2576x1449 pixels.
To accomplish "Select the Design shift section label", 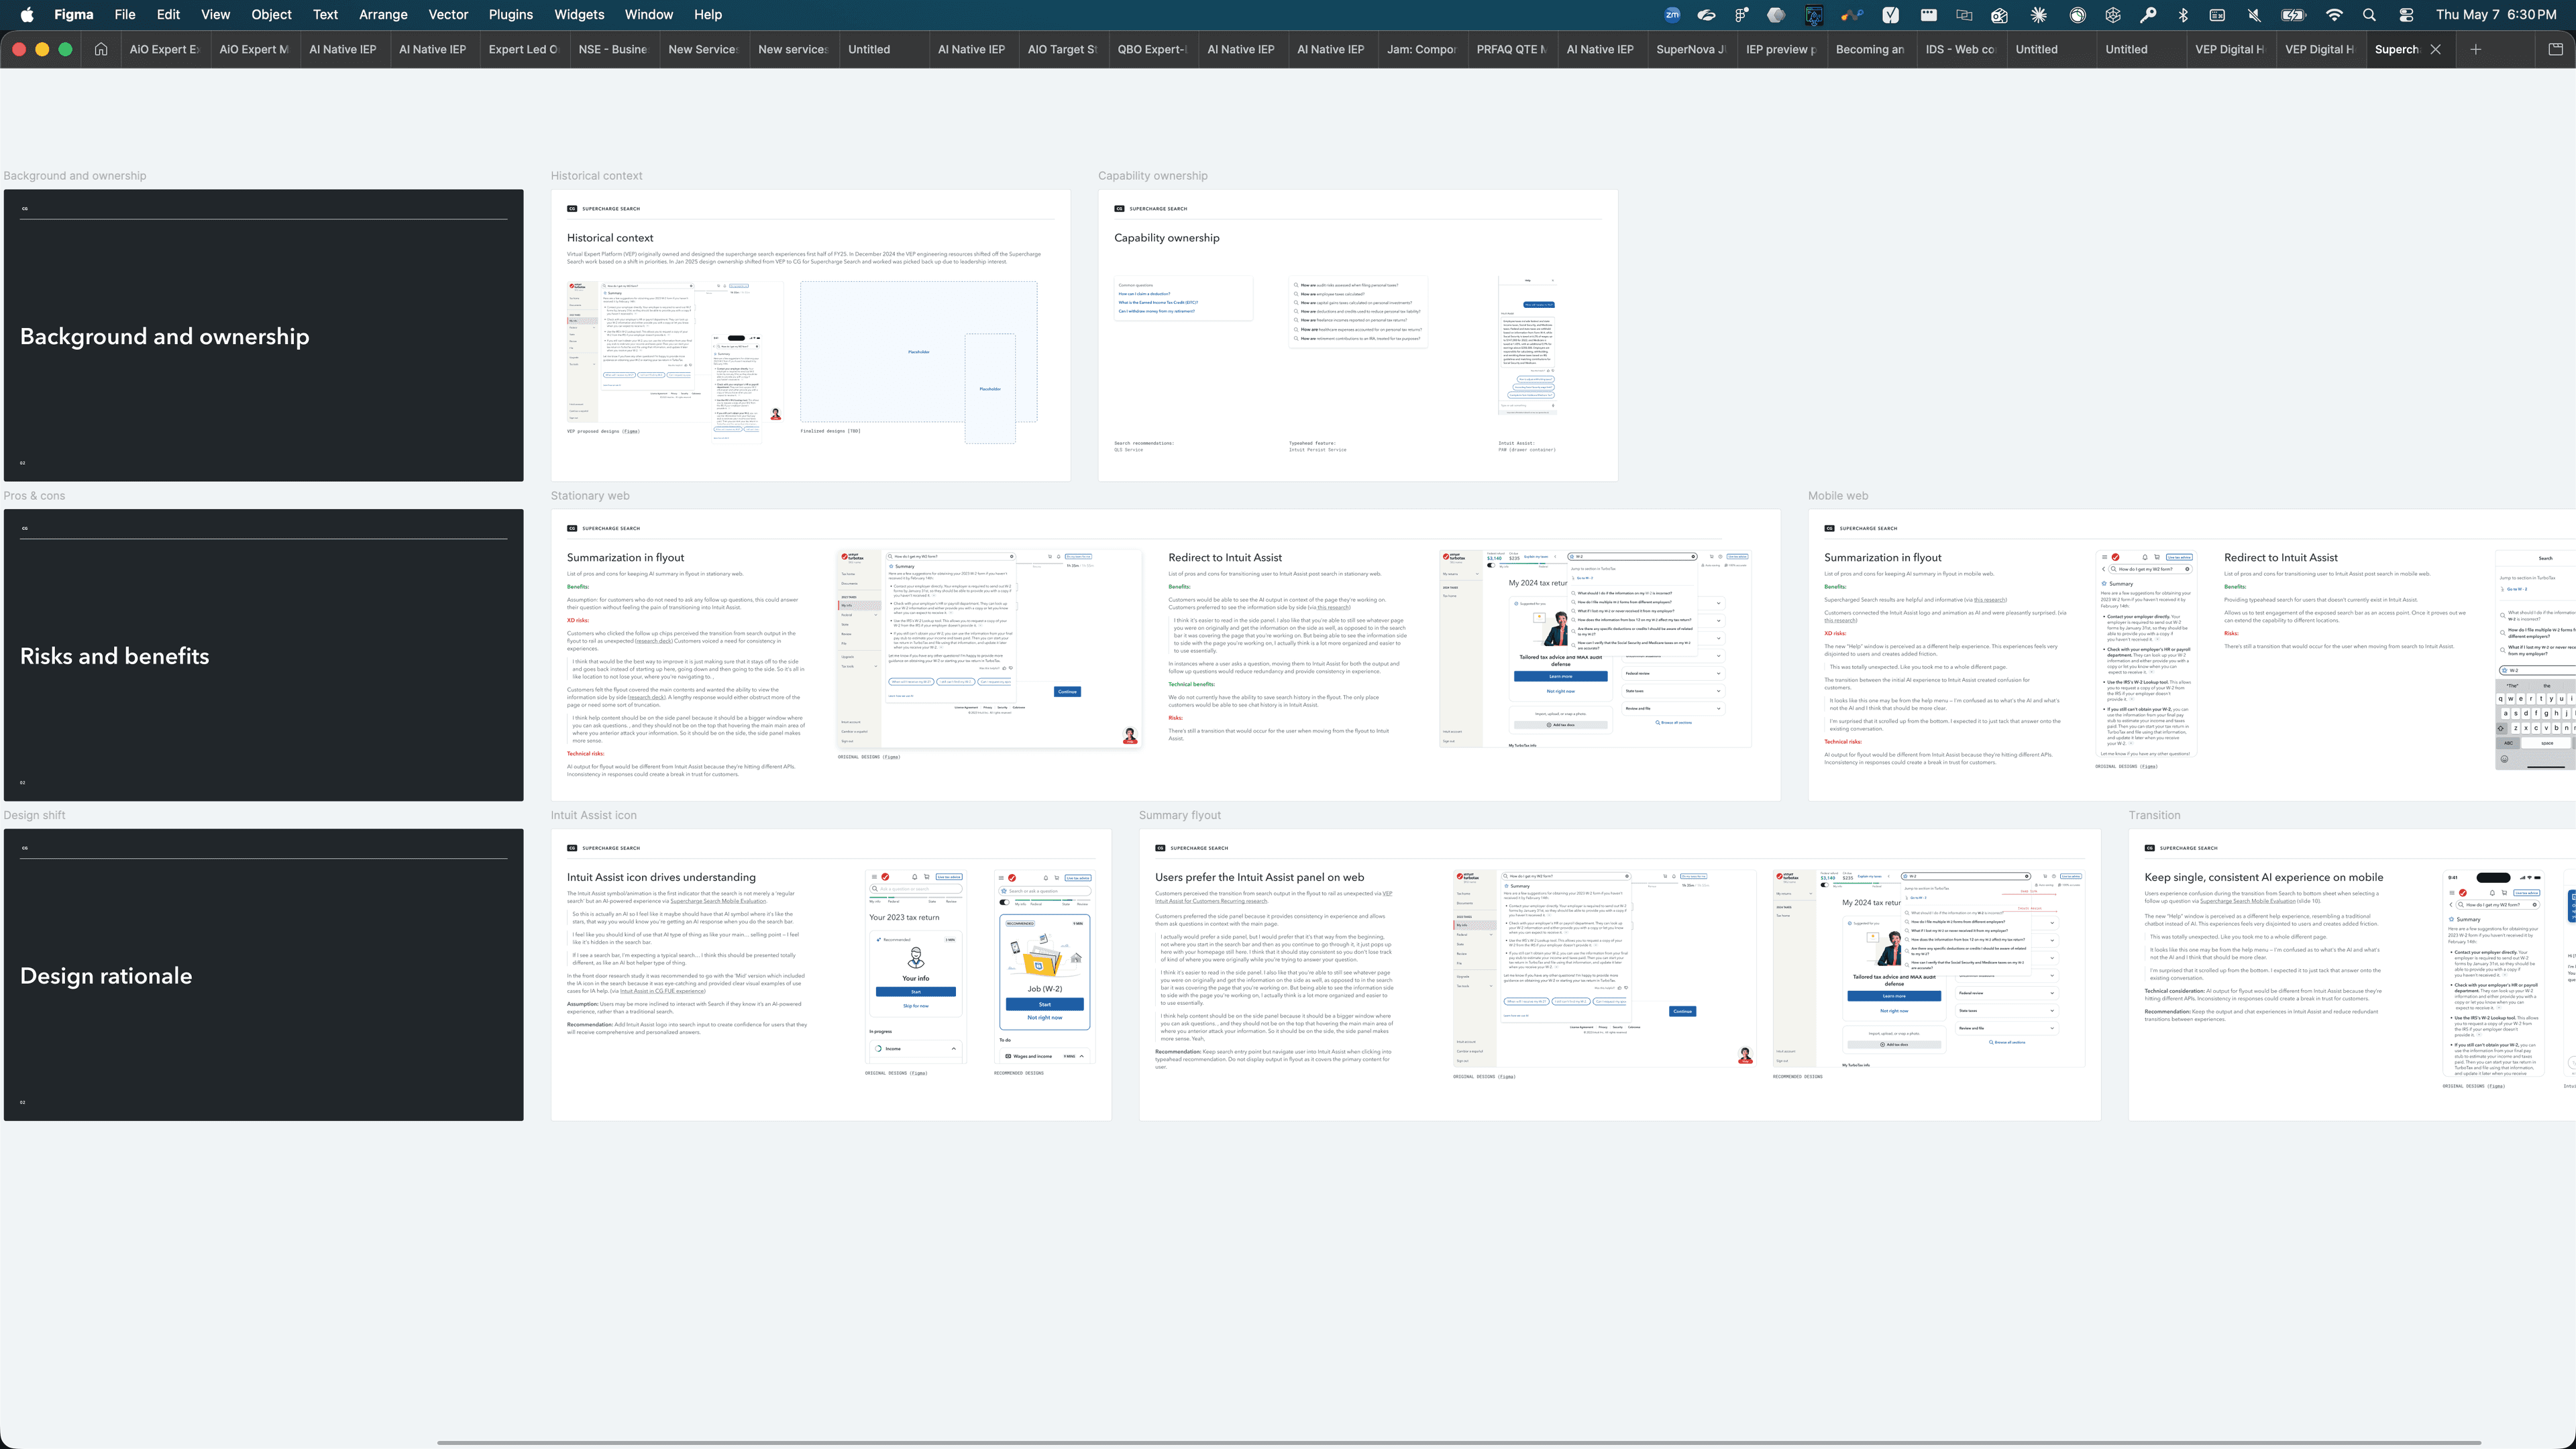I will [34, 815].
